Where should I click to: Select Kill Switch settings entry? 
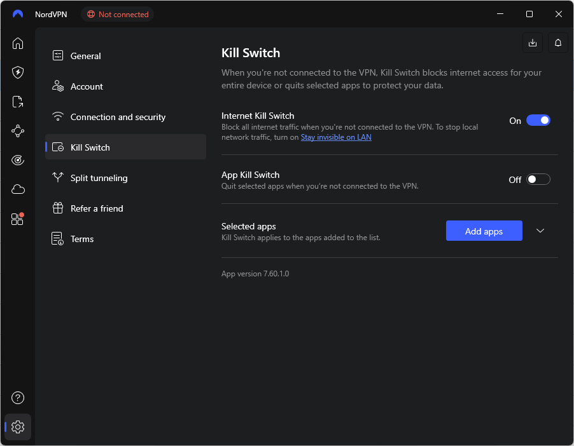click(125, 147)
